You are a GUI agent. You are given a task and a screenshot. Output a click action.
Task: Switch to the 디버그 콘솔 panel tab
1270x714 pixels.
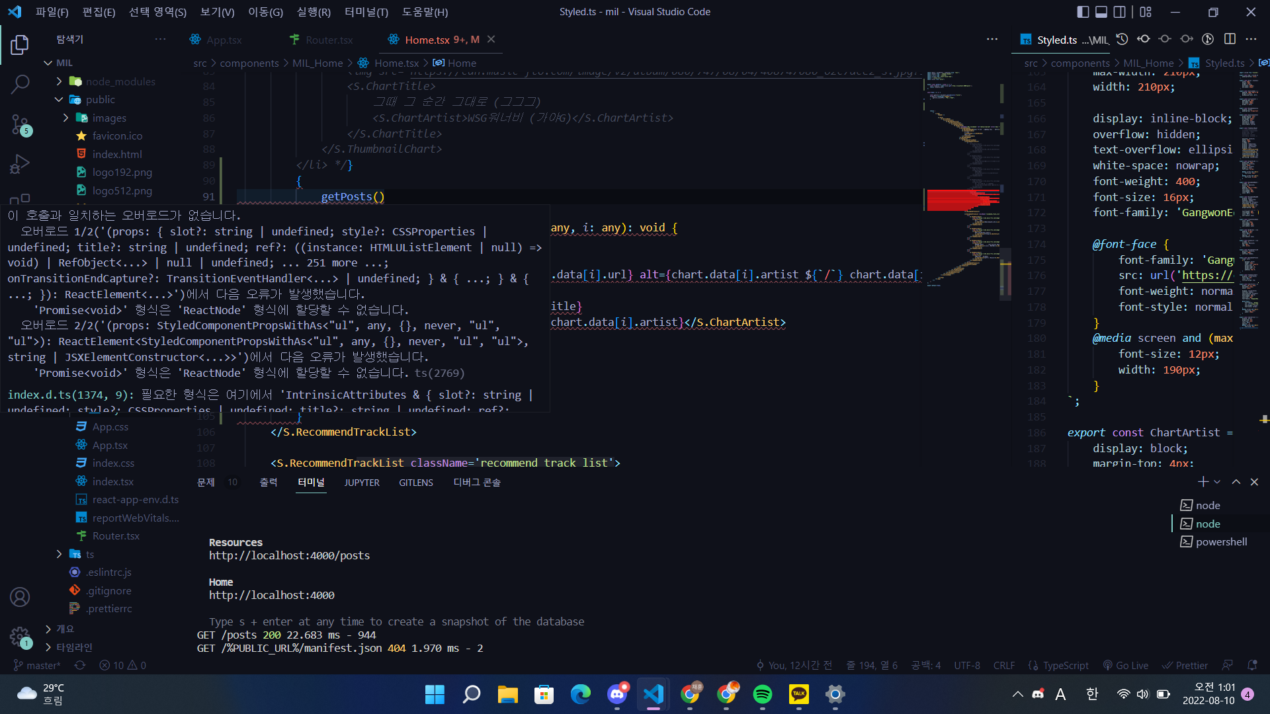(x=476, y=482)
